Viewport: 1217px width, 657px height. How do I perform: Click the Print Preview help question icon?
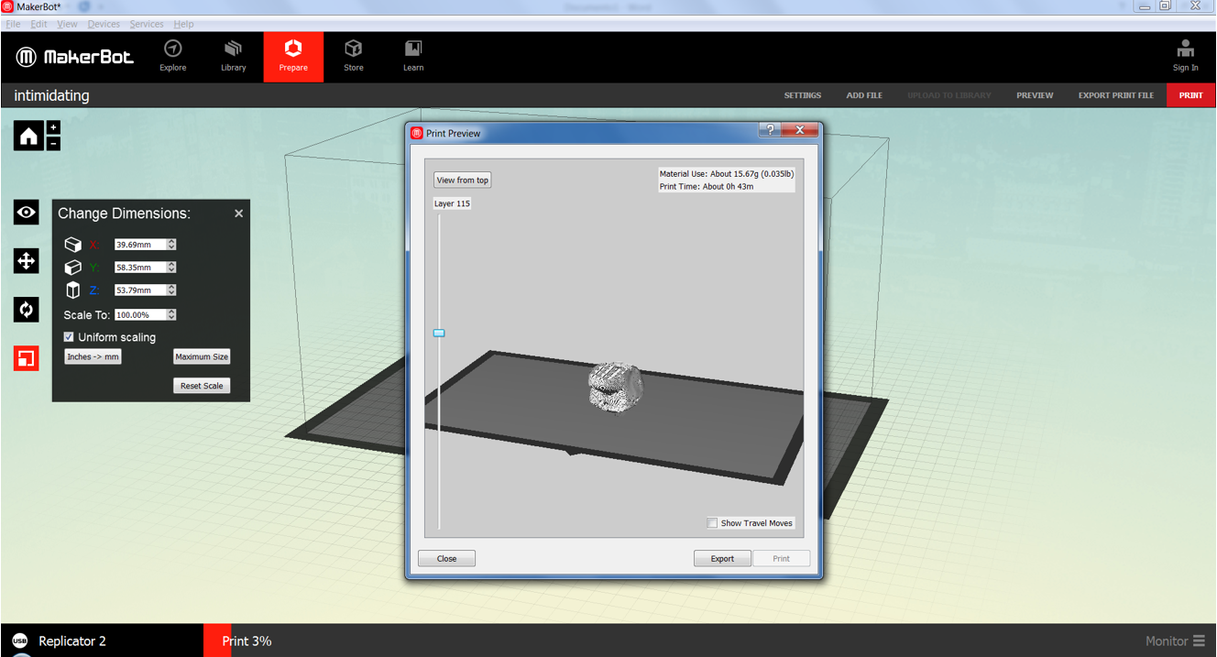point(770,130)
